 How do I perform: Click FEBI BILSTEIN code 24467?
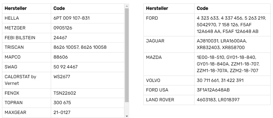tap(60, 38)
